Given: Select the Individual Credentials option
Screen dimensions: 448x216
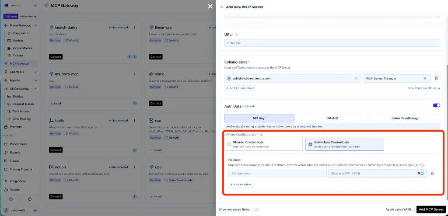Looking at the screenshot, I should [x=345, y=144].
